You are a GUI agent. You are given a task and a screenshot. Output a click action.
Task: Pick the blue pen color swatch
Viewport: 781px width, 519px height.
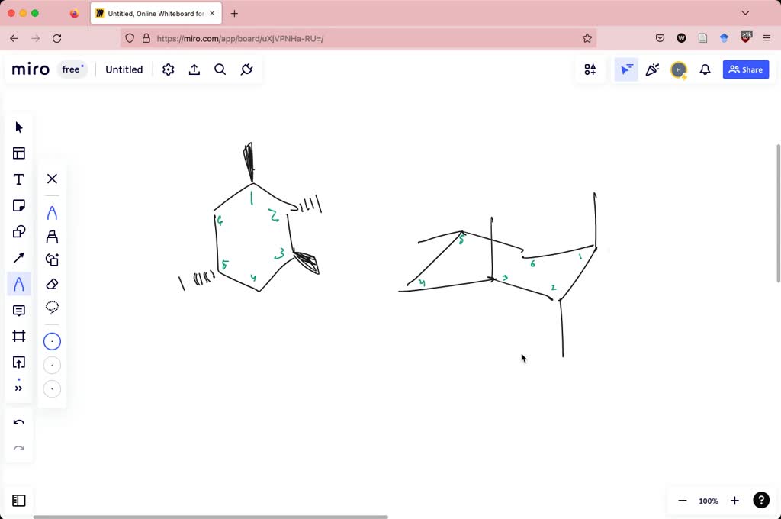tap(52, 341)
